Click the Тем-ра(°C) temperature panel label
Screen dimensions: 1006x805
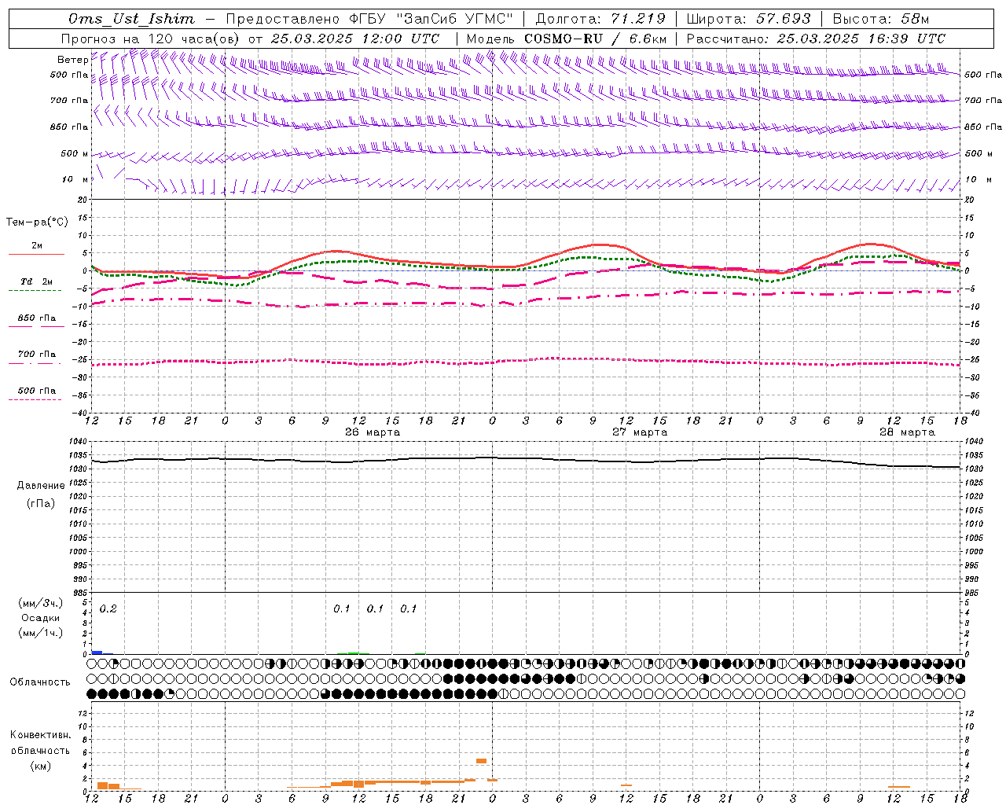tap(37, 222)
